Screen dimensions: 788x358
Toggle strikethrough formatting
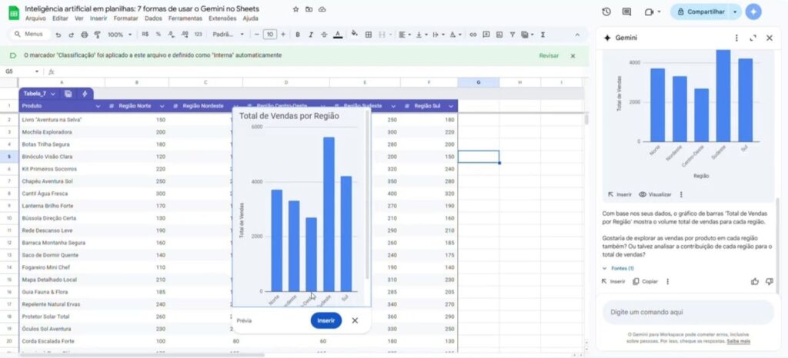[324, 35]
